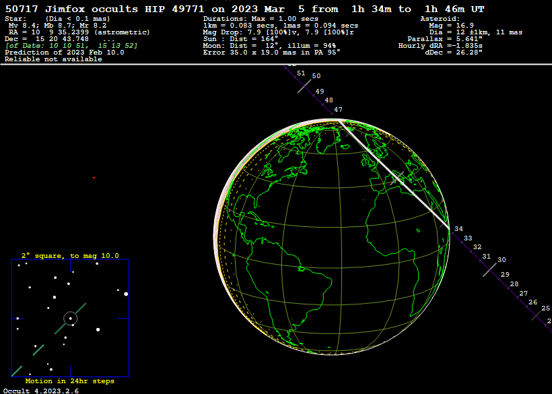Select the "1km = 0.083 secs, 1mas = 0.094 secs" line
Screen dimensions: 552x394
coord(281,26)
